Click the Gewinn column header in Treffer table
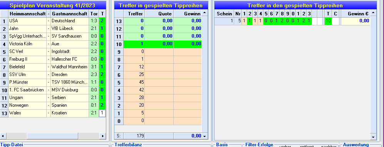The width and height of the screenshot is (384, 147). click(x=188, y=14)
